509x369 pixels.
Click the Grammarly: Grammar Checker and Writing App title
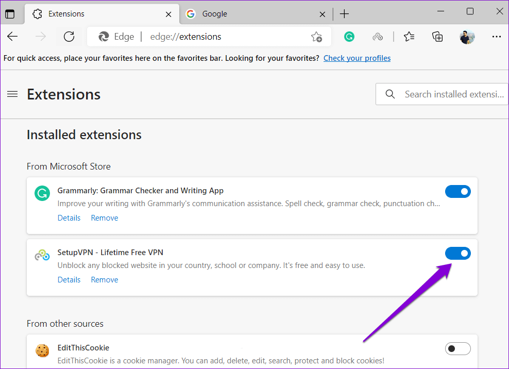click(x=141, y=191)
